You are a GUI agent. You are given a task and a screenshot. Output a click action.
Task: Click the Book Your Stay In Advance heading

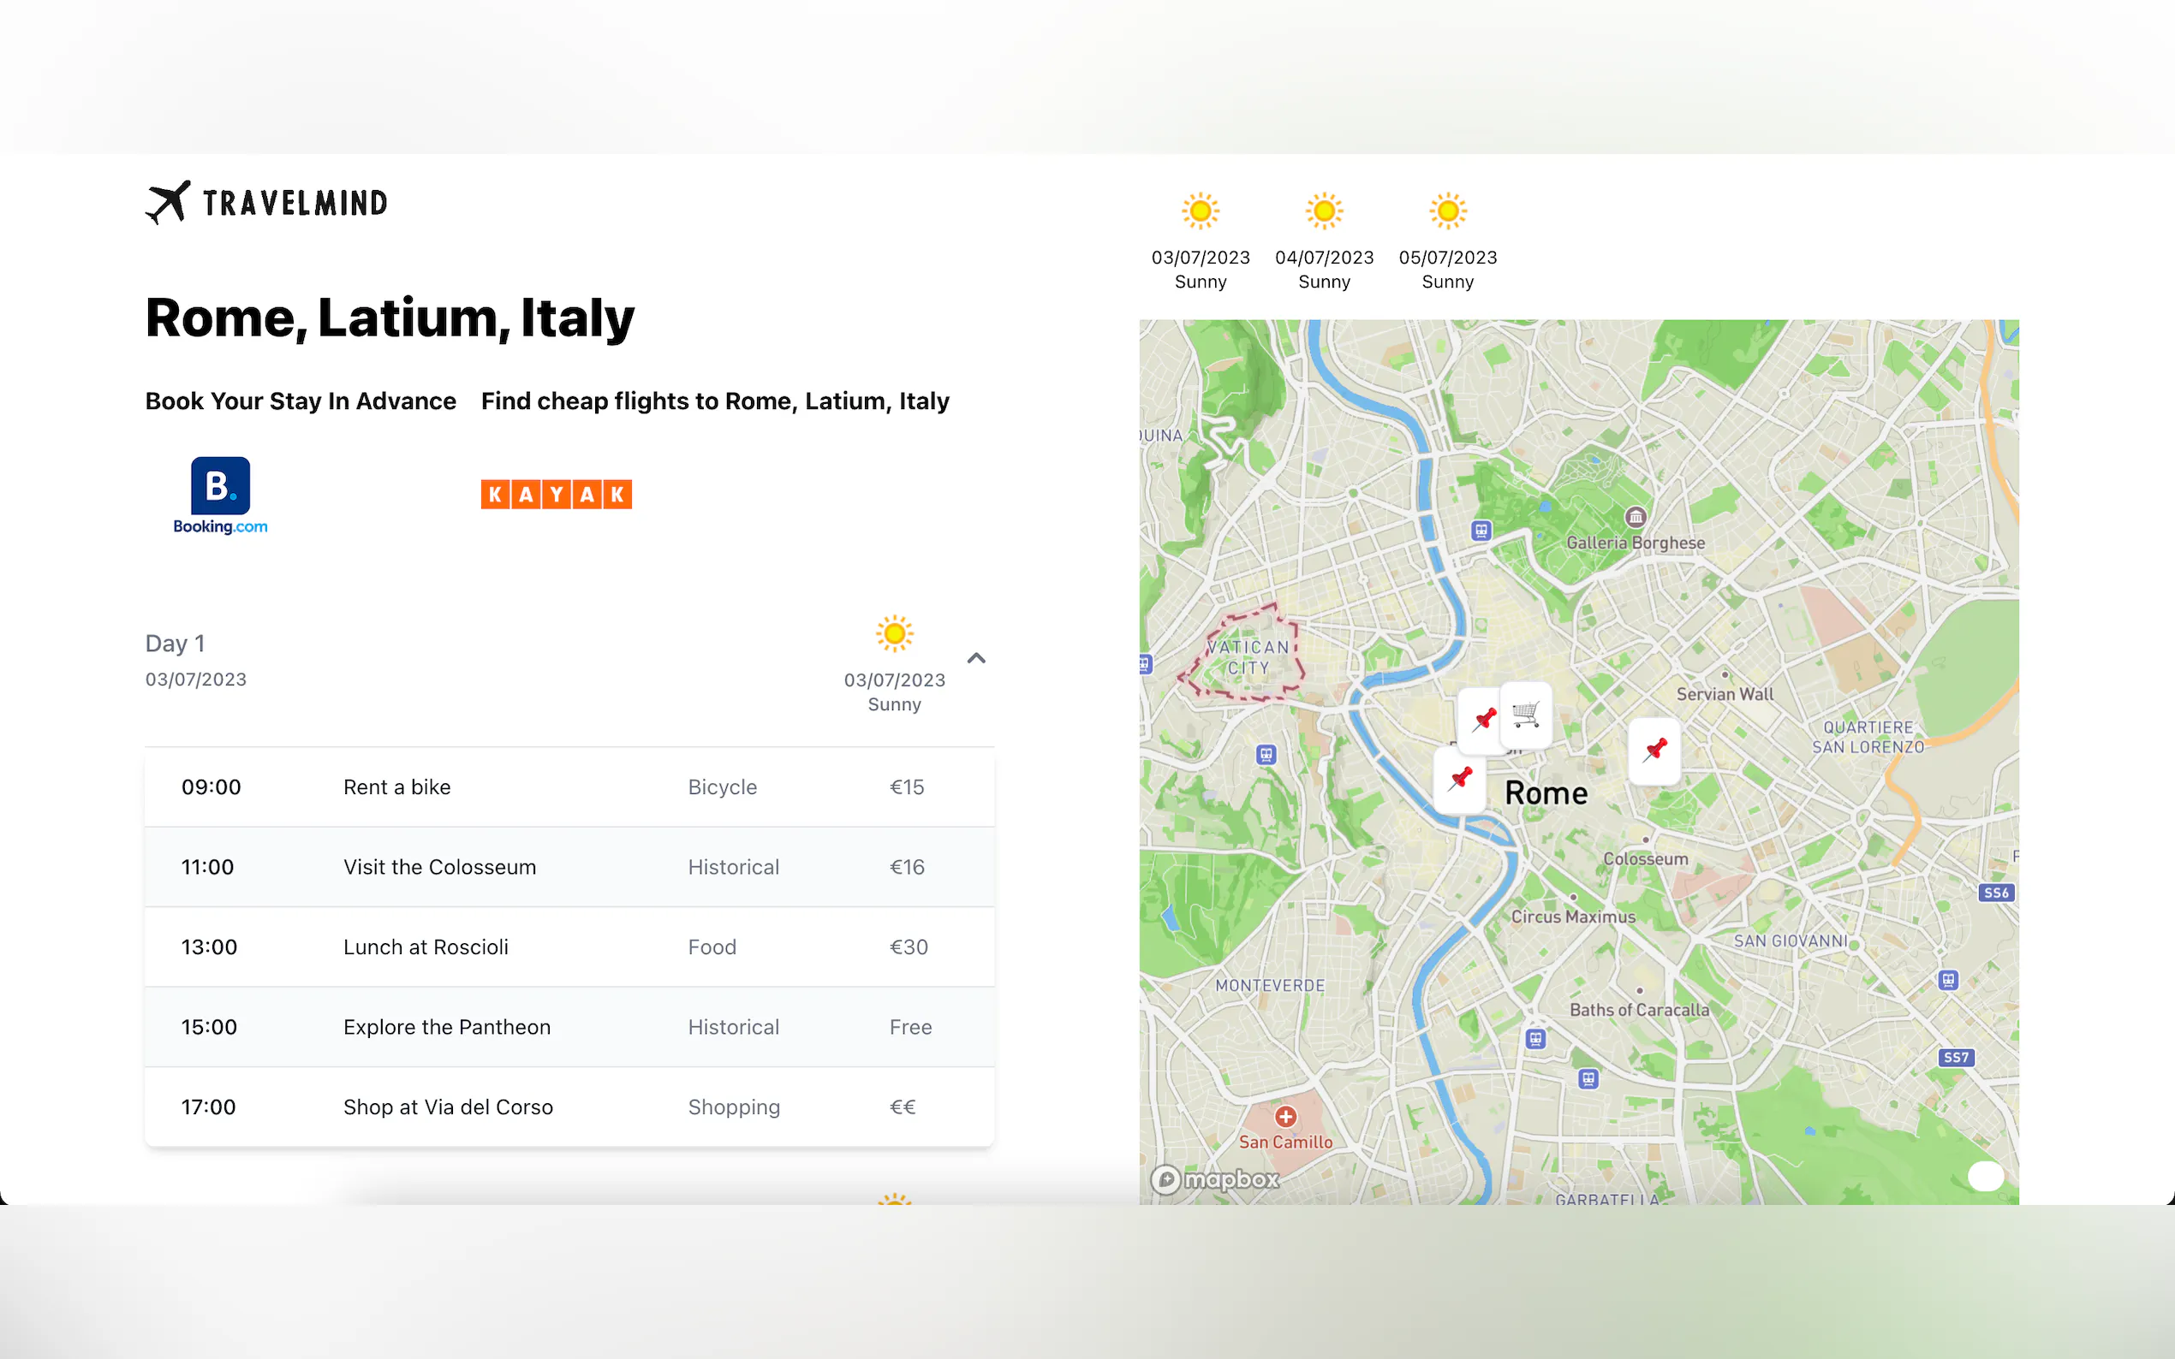(x=301, y=401)
